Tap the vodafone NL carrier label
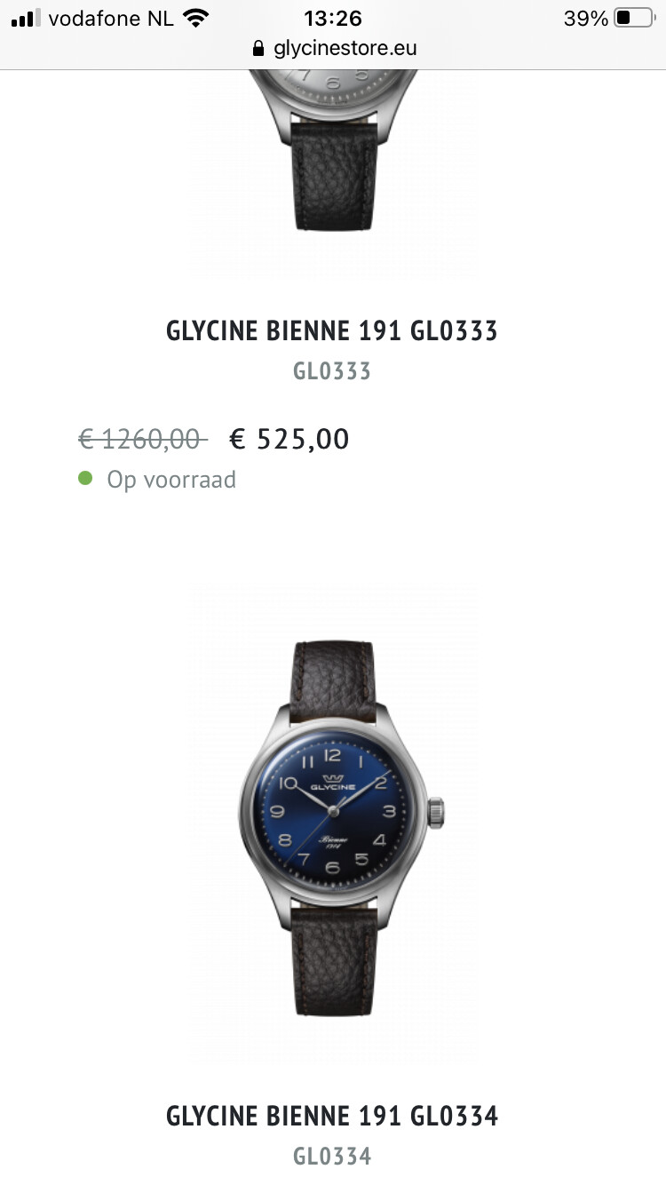Viewport: 666px width, 1185px height. 111,18
